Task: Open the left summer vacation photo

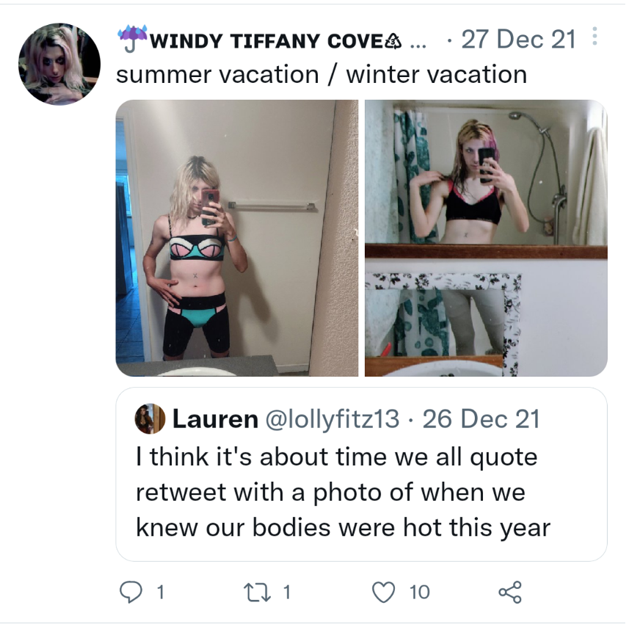Action: click(x=237, y=238)
